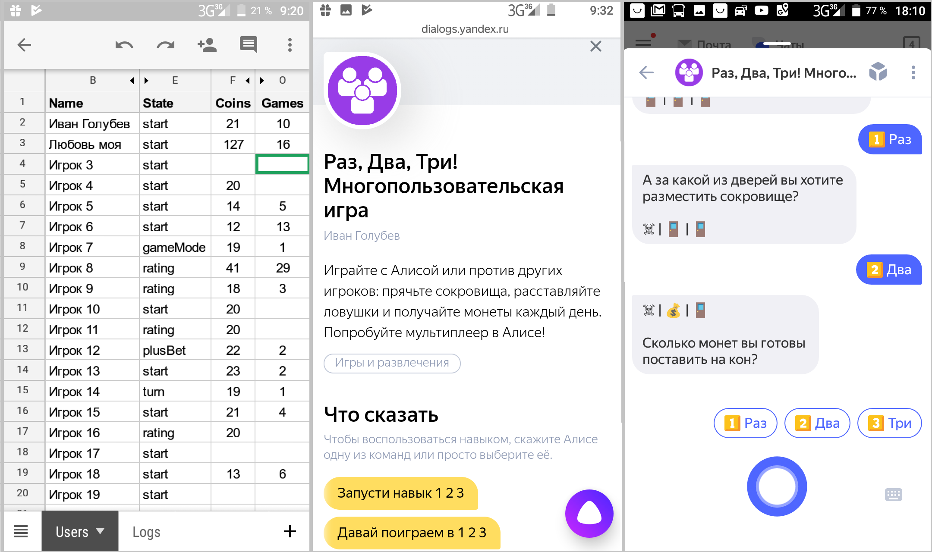
Task: Tap the sent 'Раз' message bubble
Action: [890, 139]
